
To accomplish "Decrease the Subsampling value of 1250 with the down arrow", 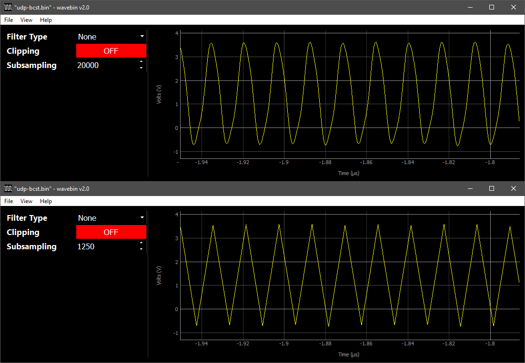I will click(x=141, y=249).
